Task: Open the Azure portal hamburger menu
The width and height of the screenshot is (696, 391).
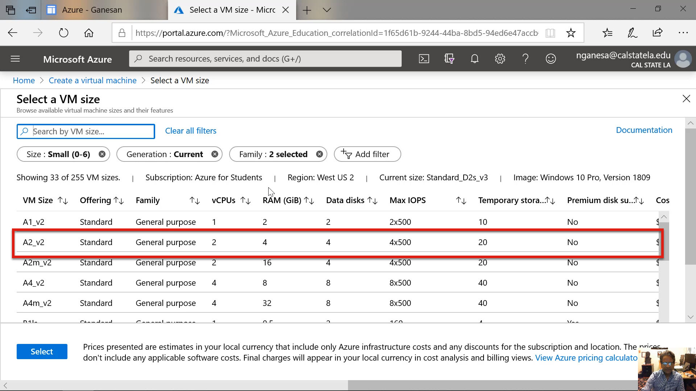Action: point(15,59)
